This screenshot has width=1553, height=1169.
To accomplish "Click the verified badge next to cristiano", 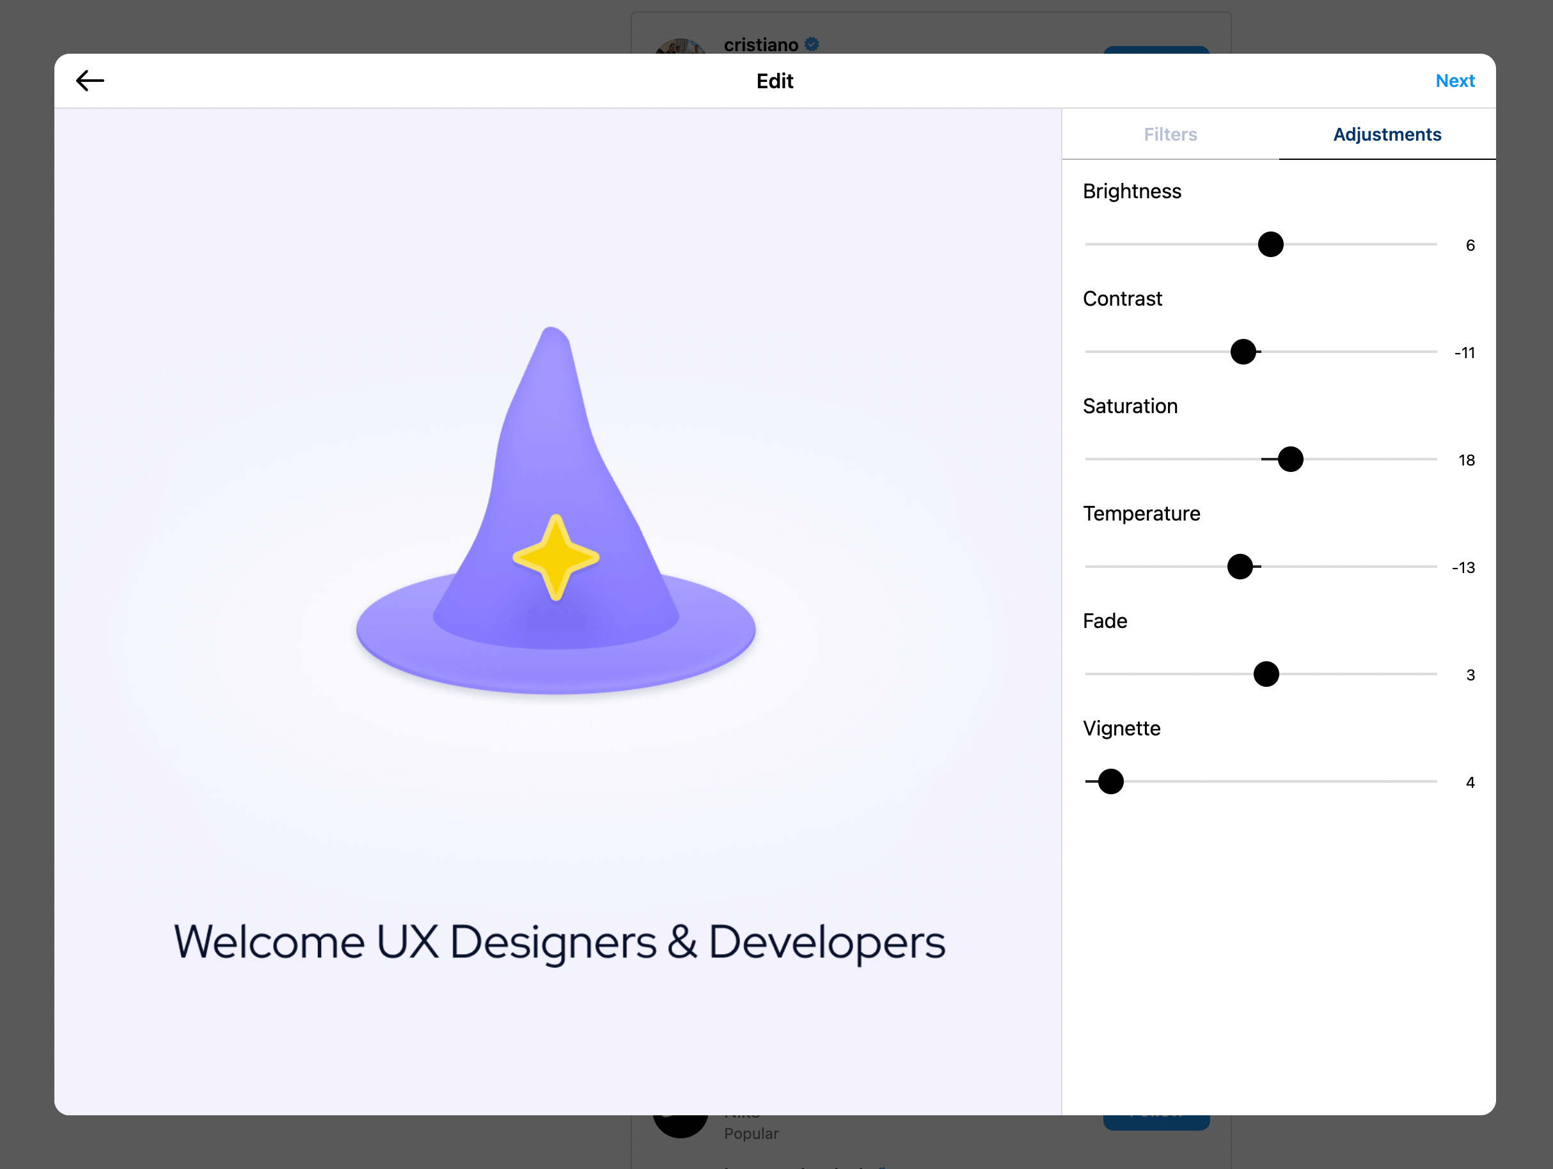I will pos(812,44).
